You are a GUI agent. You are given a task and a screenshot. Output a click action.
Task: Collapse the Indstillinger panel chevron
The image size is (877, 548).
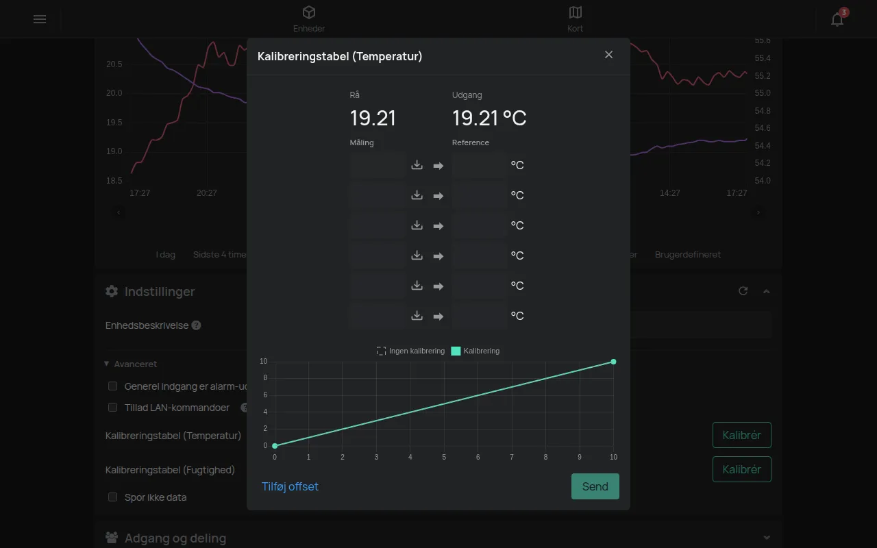(x=767, y=291)
